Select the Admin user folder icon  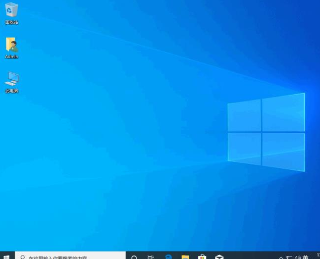pyautogui.click(x=11, y=48)
